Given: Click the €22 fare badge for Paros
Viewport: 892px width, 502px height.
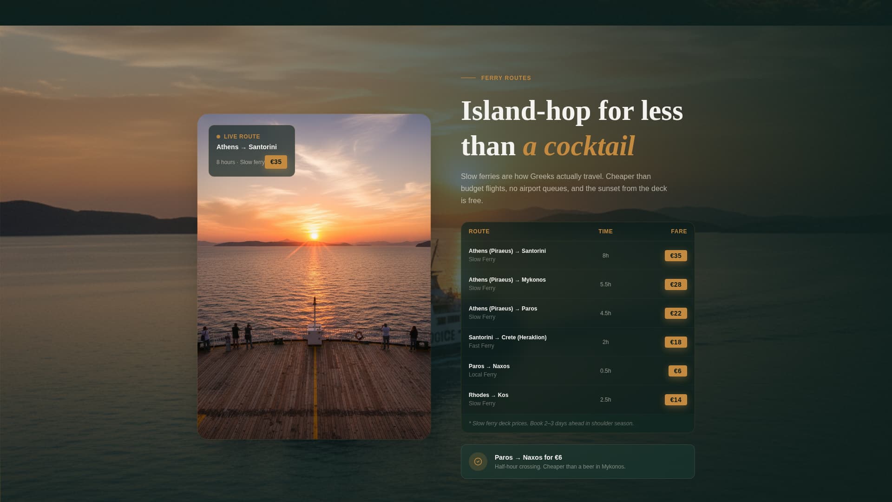Looking at the screenshot, I should (676, 313).
